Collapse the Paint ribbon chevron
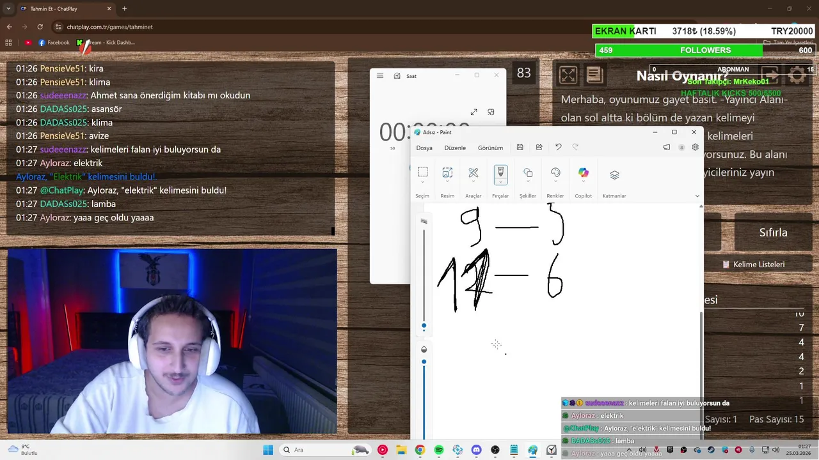The image size is (819, 460). click(697, 196)
